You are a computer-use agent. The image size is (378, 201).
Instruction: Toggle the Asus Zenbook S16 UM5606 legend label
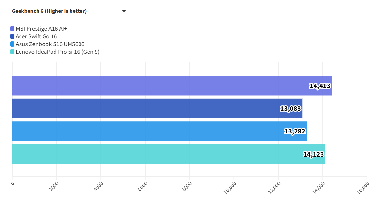point(50,44)
